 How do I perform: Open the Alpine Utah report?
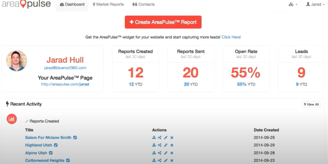click(x=36, y=153)
